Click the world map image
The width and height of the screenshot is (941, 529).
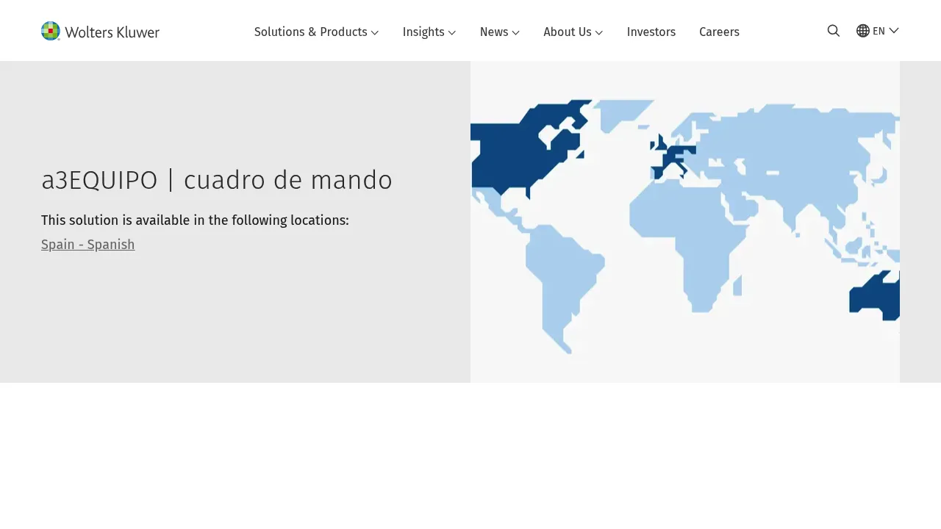685,222
